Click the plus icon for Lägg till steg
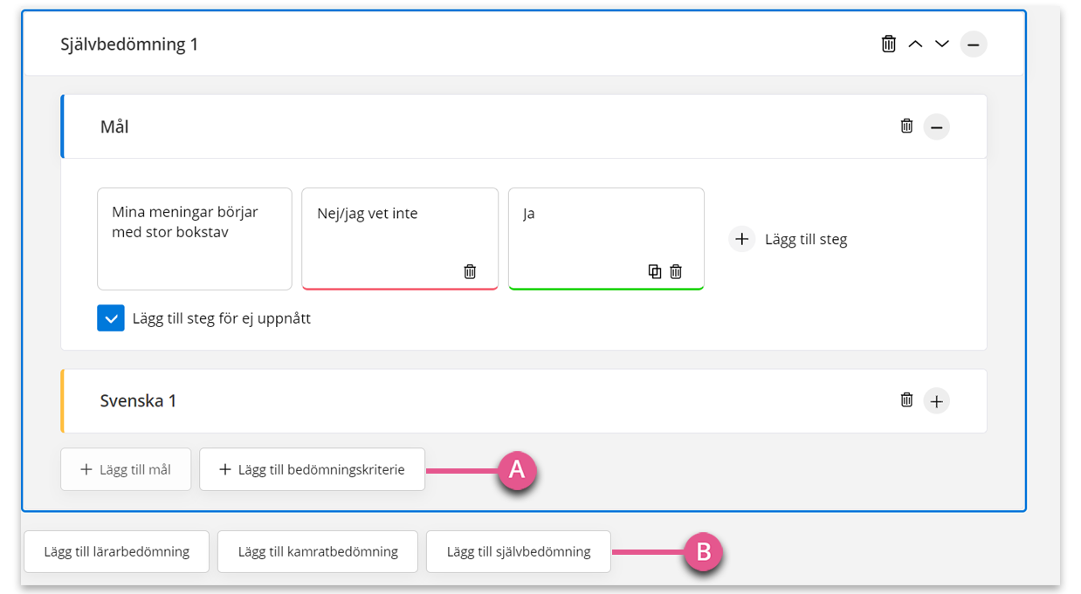The height and width of the screenshot is (594, 1081). point(741,239)
